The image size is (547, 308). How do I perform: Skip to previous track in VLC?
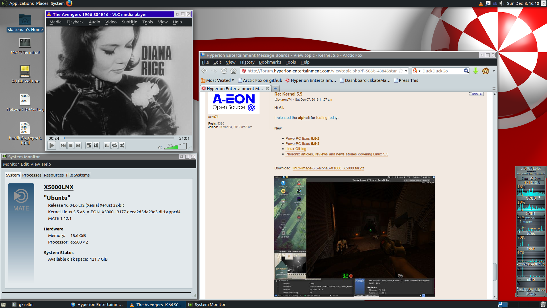point(63,146)
